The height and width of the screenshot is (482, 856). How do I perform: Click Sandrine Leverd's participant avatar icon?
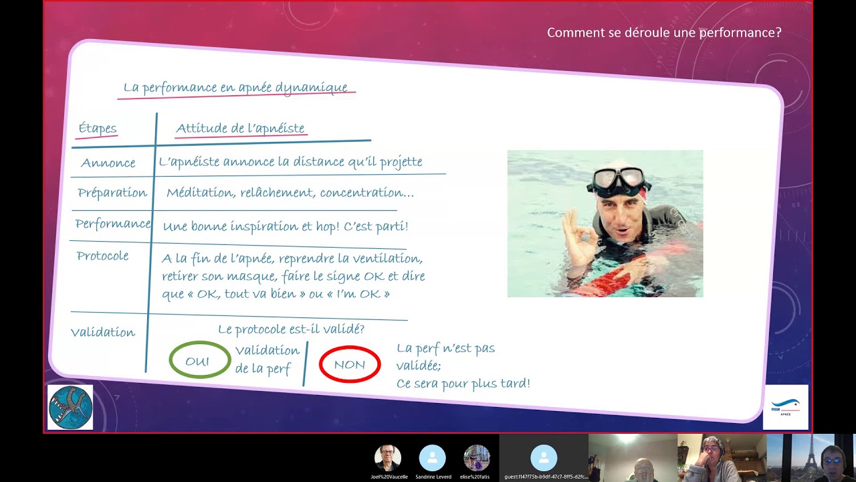coord(432,458)
